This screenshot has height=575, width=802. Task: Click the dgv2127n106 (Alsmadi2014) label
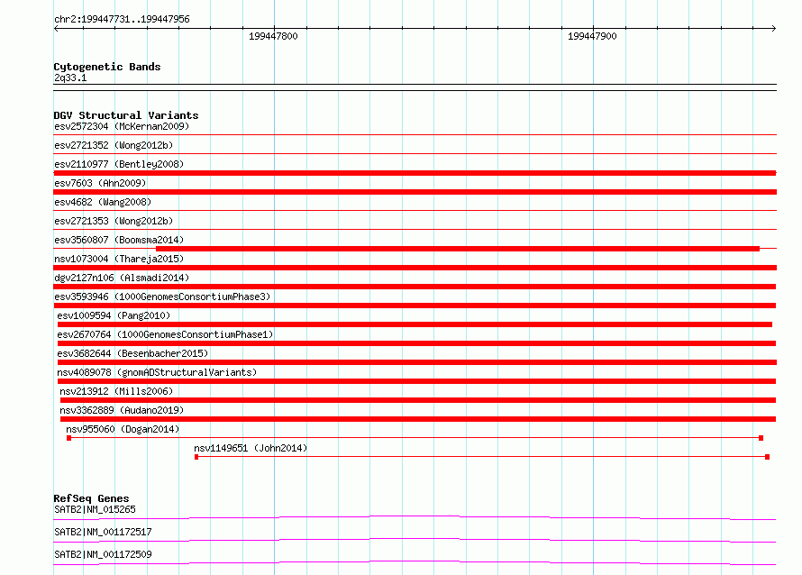coord(122,278)
